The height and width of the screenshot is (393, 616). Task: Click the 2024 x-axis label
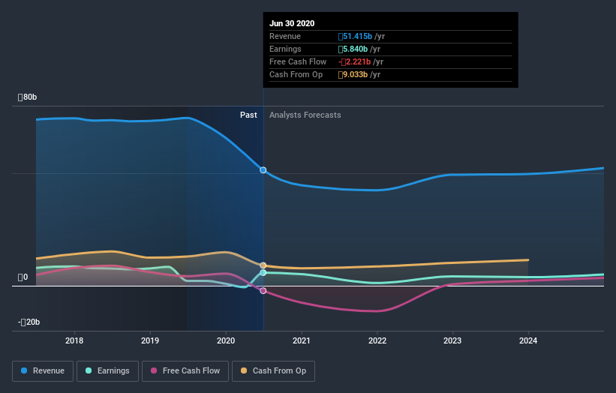(528, 340)
